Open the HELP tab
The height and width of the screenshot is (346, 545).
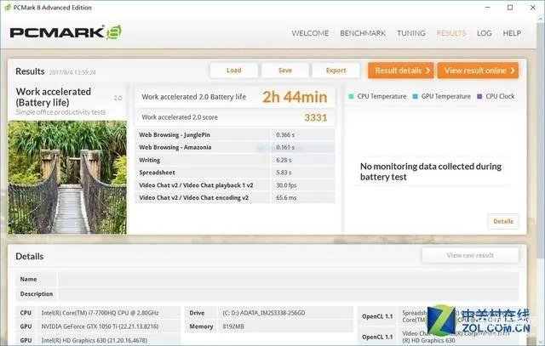coord(512,33)
